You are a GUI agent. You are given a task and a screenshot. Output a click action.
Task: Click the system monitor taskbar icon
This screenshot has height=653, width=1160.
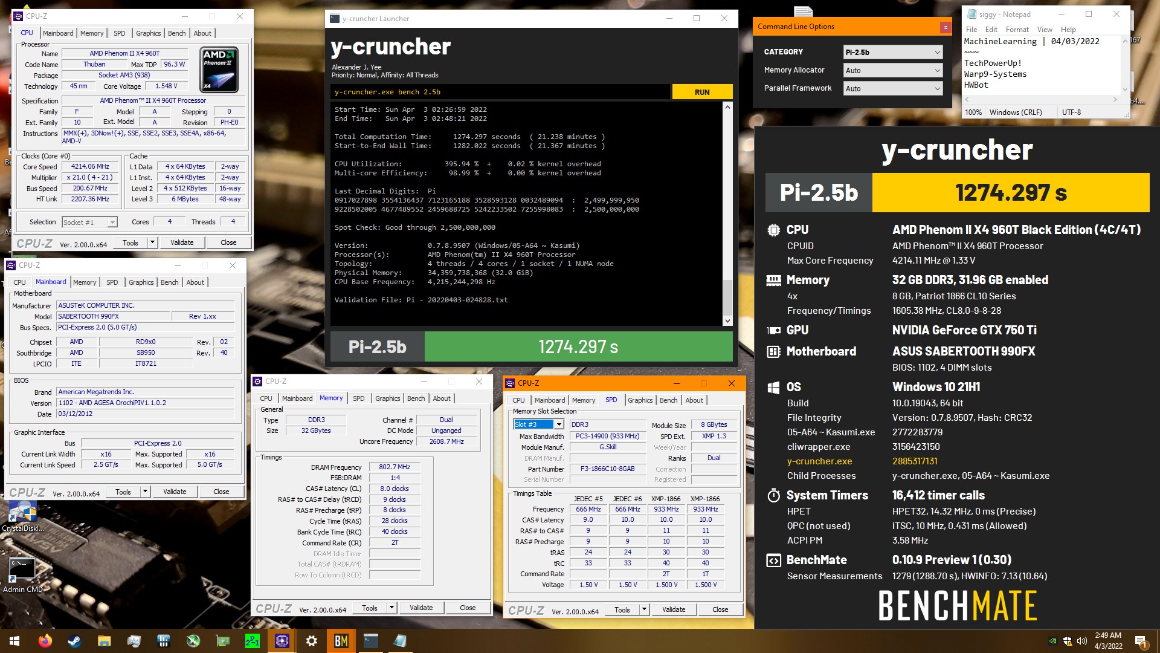click(x=134, y=641)
